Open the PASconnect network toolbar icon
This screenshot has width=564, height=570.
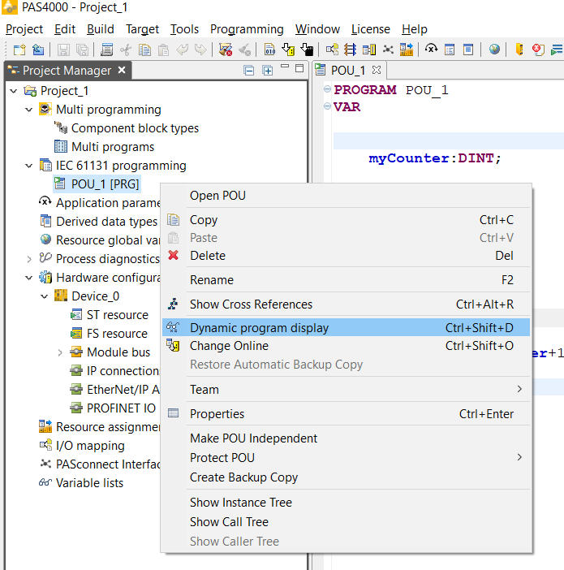click(x=388, y=49)
